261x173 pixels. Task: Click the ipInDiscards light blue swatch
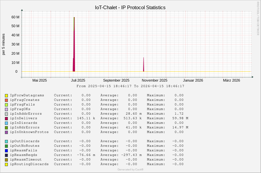point(6,123)
